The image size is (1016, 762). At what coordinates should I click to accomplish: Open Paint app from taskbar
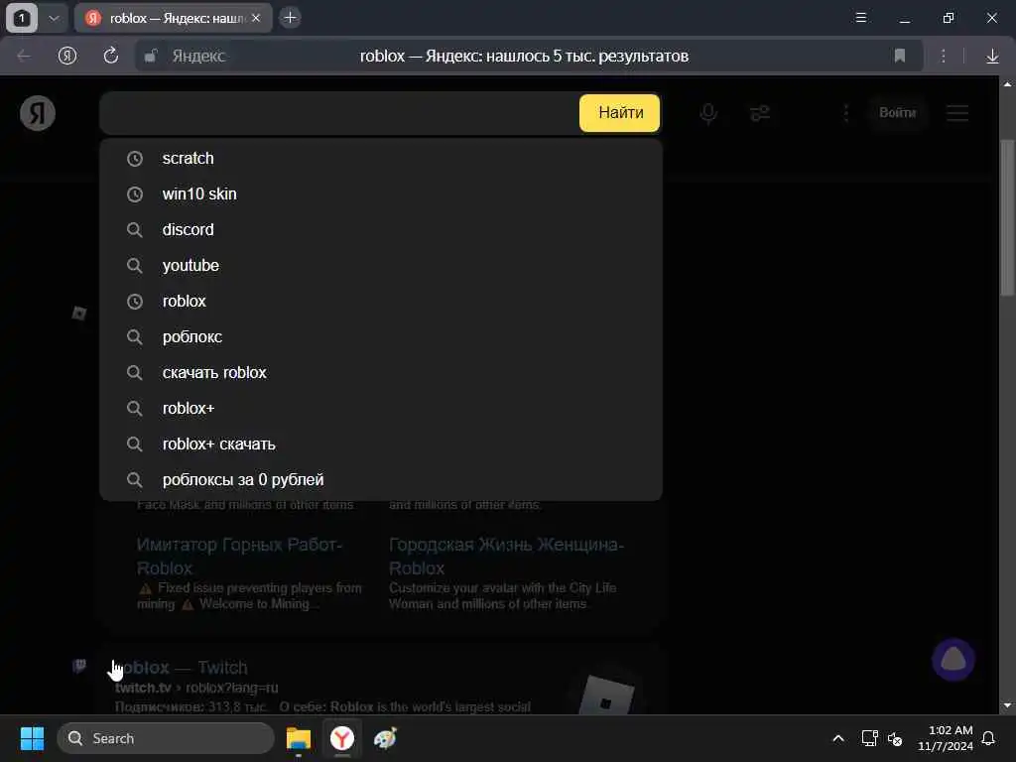tap(386, 738)
